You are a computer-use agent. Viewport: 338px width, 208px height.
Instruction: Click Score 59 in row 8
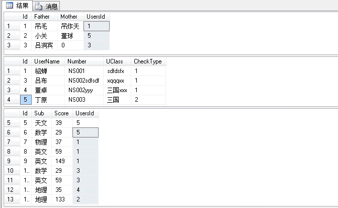pyautogui.click(x=62, y=152)
